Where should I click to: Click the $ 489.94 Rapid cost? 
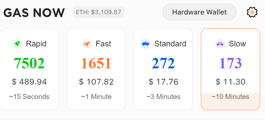(29, 82)
